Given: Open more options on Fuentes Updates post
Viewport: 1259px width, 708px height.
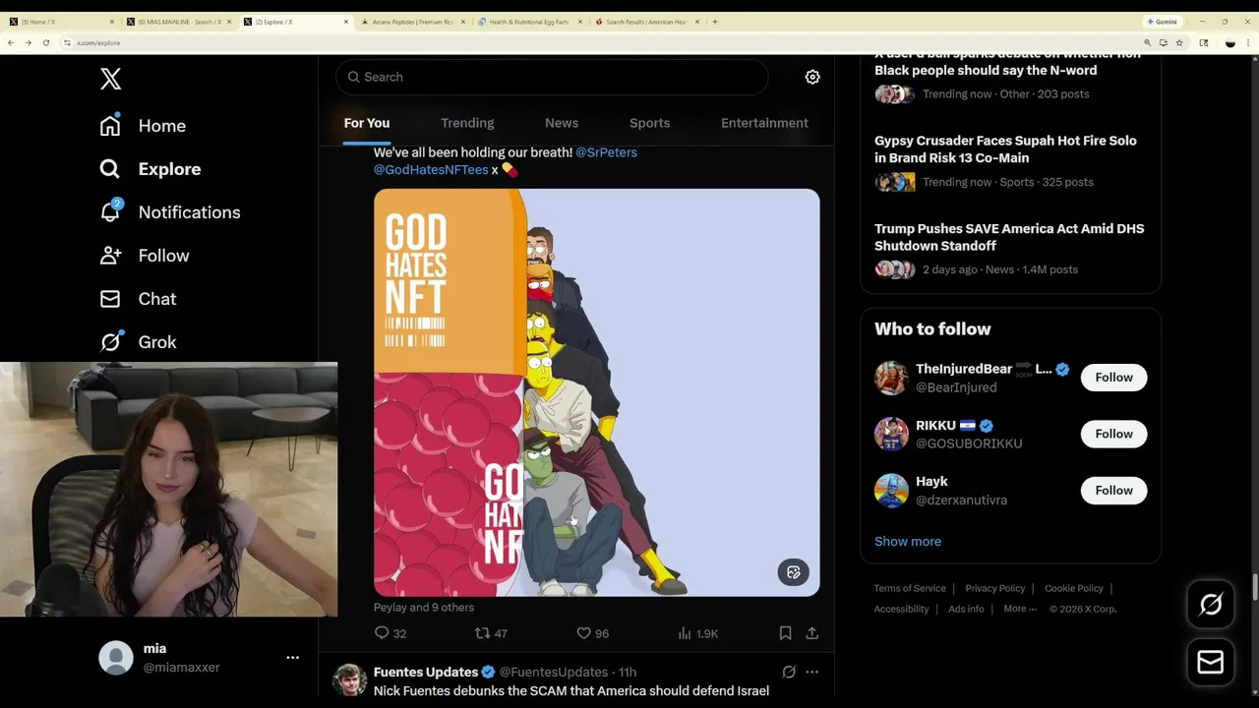Looking at the screenshot, I should click(812, 672).
